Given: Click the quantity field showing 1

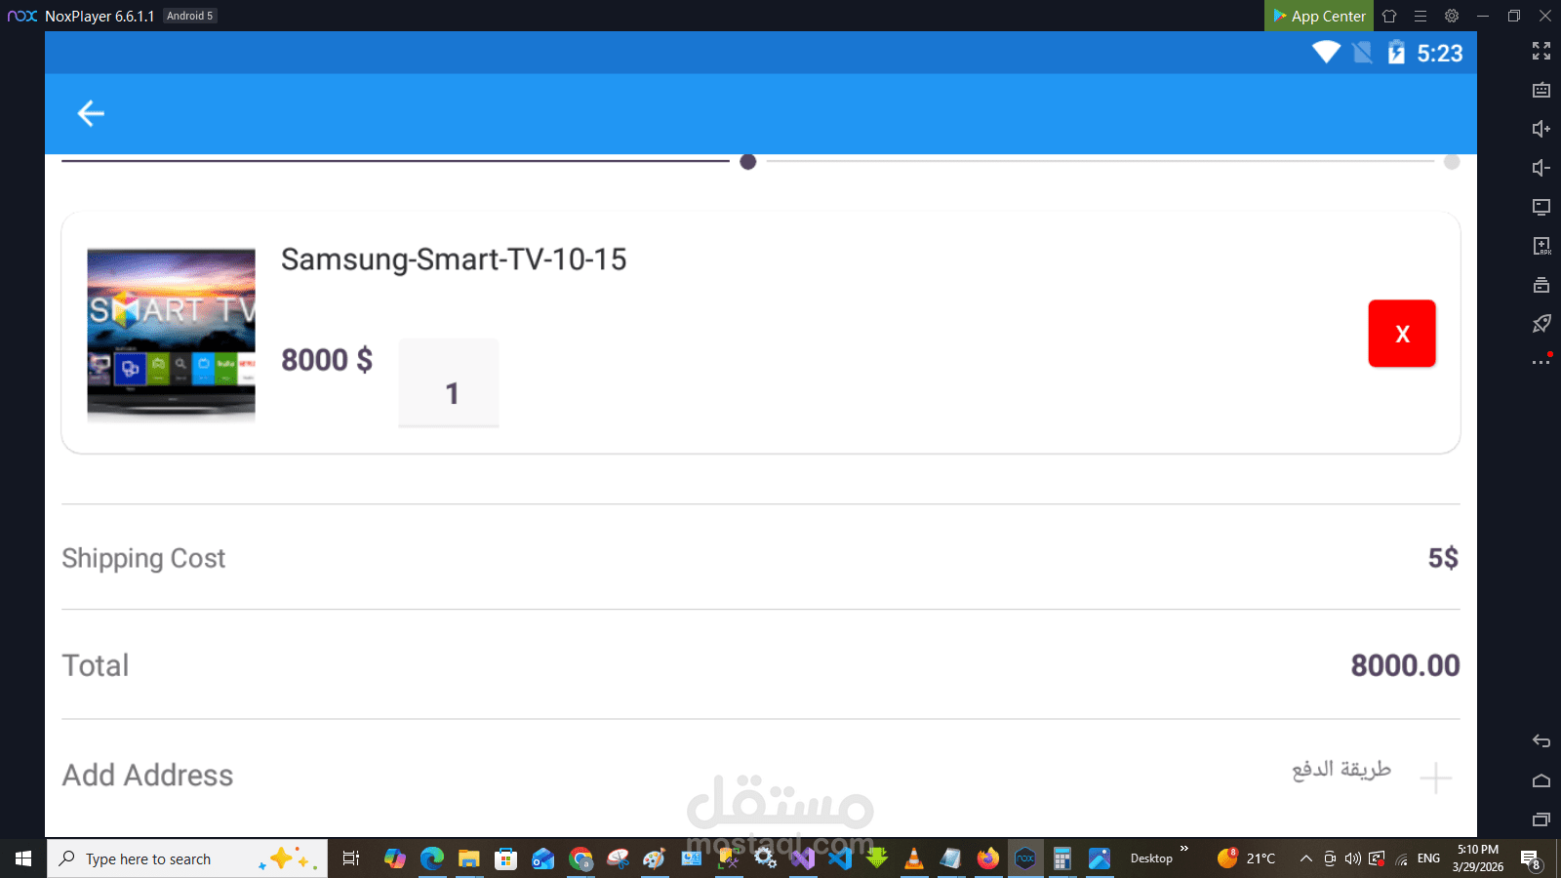Looking at the screenshot, I should point(449,383).
